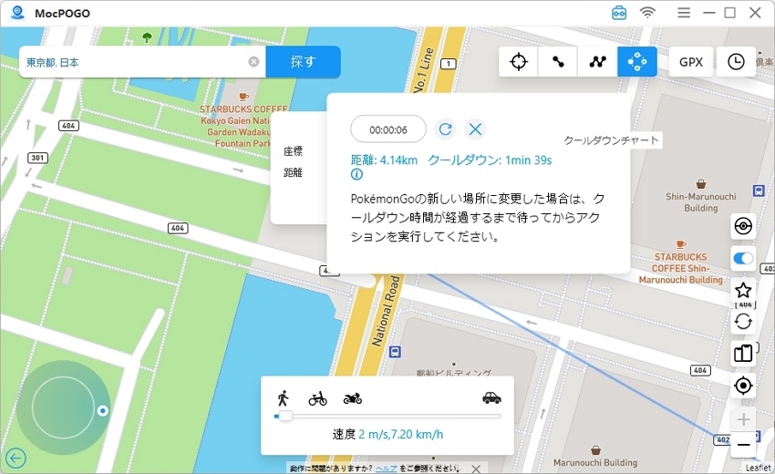The image size is (775, 474).
Task: Click the joystick control circle
Action: pos(63,407)
